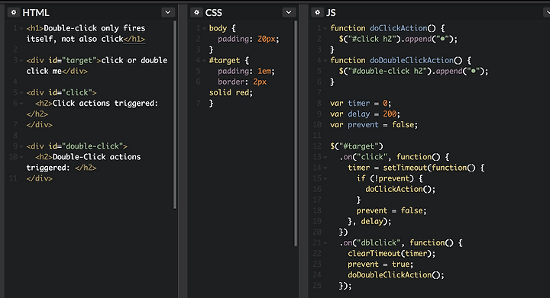Place cursor on 'padding: 1em;' line
Viewport: 550px width, 298px height.
[246, 71]
